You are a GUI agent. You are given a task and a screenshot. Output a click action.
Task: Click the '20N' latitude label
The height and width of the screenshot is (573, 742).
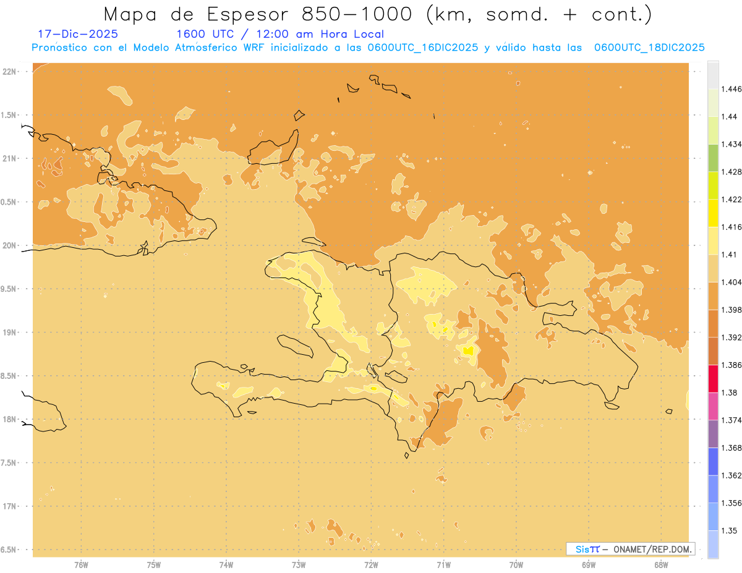click(x=9, y=245)
